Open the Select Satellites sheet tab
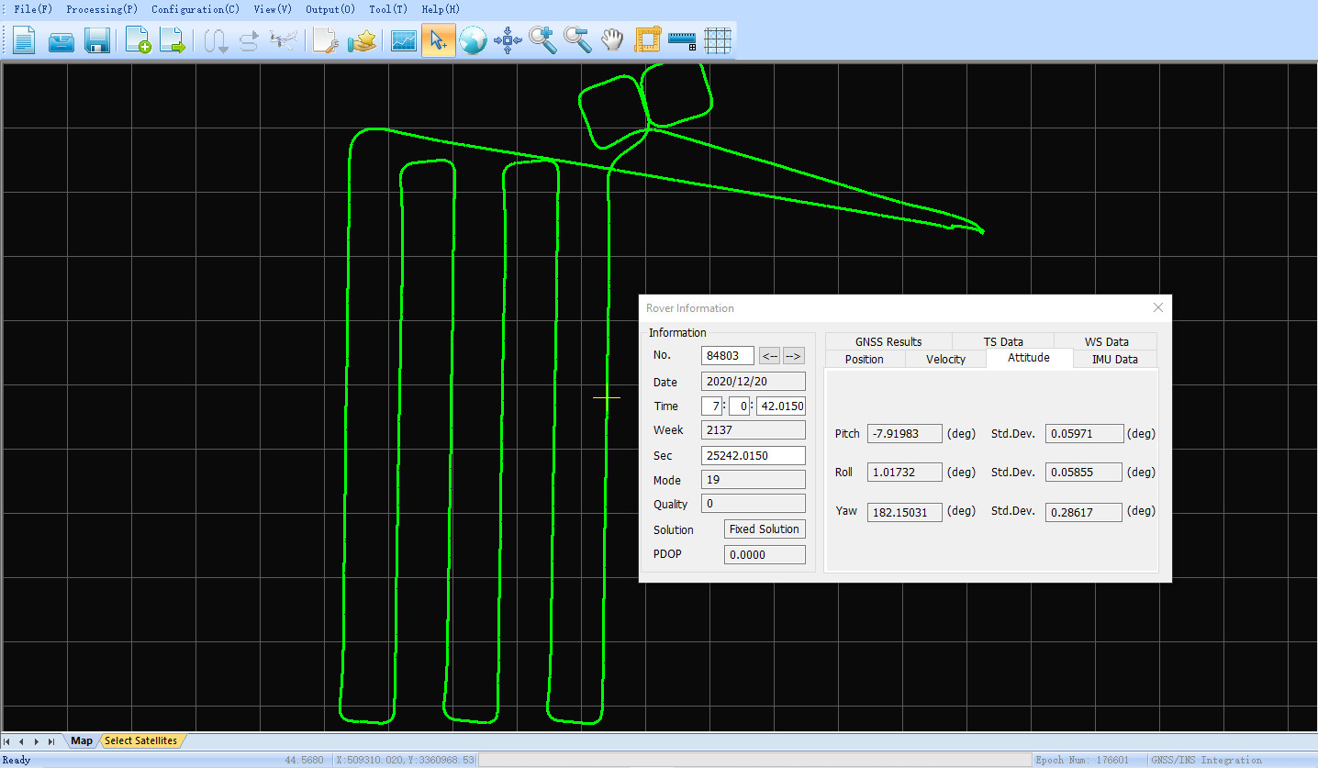The height and width of the screenshot is (768, 1318). [x=141, y=740]
